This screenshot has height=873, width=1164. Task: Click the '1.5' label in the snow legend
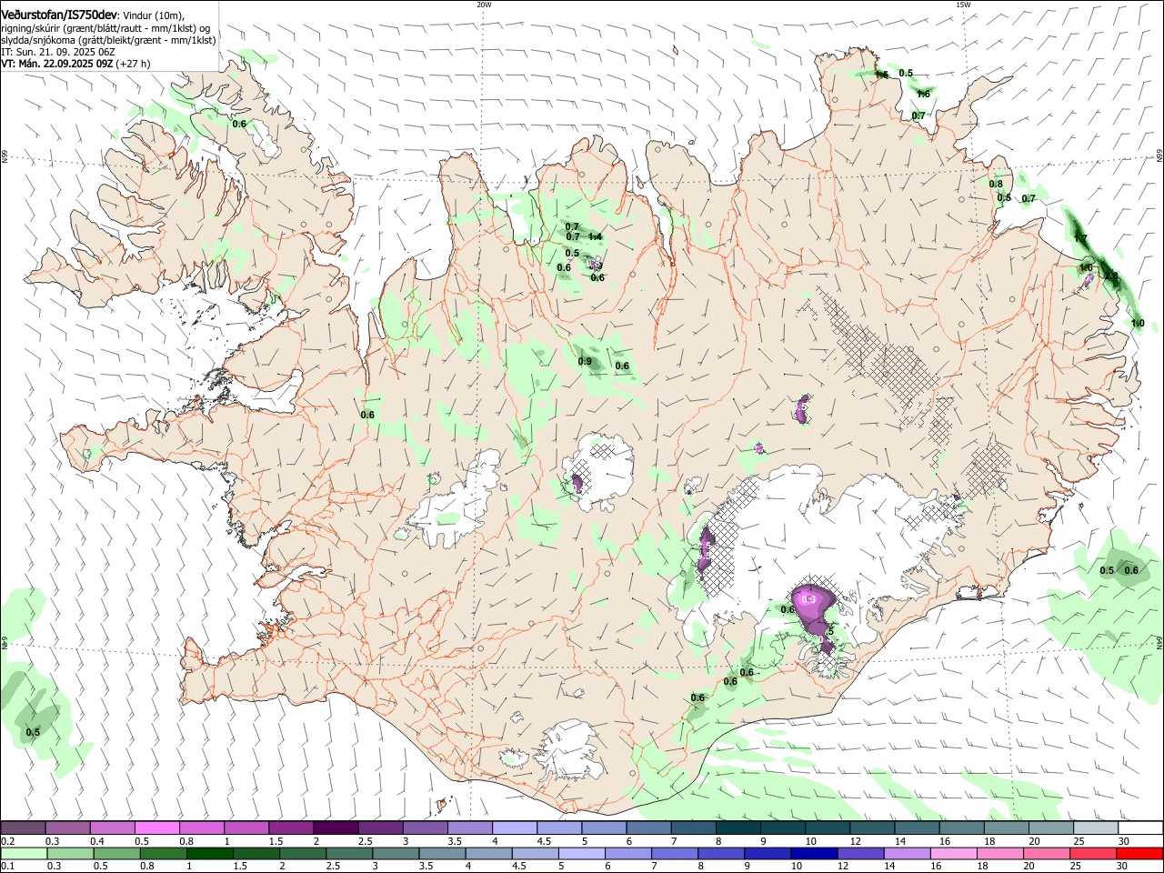[276, 841]
